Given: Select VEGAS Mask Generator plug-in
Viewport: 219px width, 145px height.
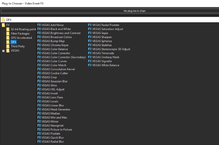Looking at the screenshot, I should pyautogui.click(x=54, y=109).
